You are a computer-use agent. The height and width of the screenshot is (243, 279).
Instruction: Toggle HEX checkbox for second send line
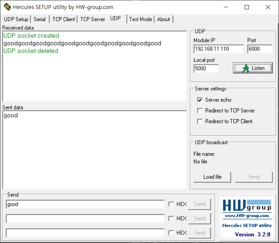pyautogui.click(x=171, y=218)
